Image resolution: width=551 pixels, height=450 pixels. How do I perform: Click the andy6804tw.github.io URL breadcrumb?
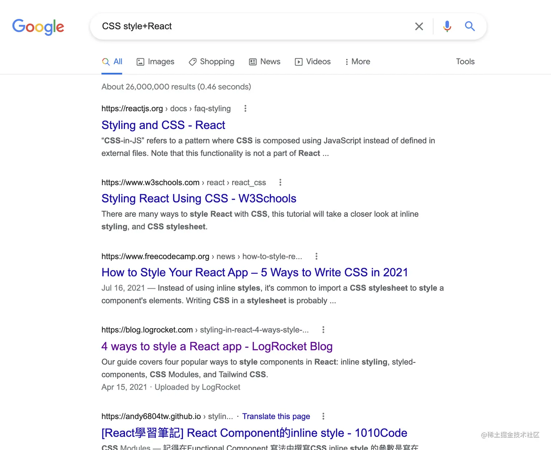167,416
